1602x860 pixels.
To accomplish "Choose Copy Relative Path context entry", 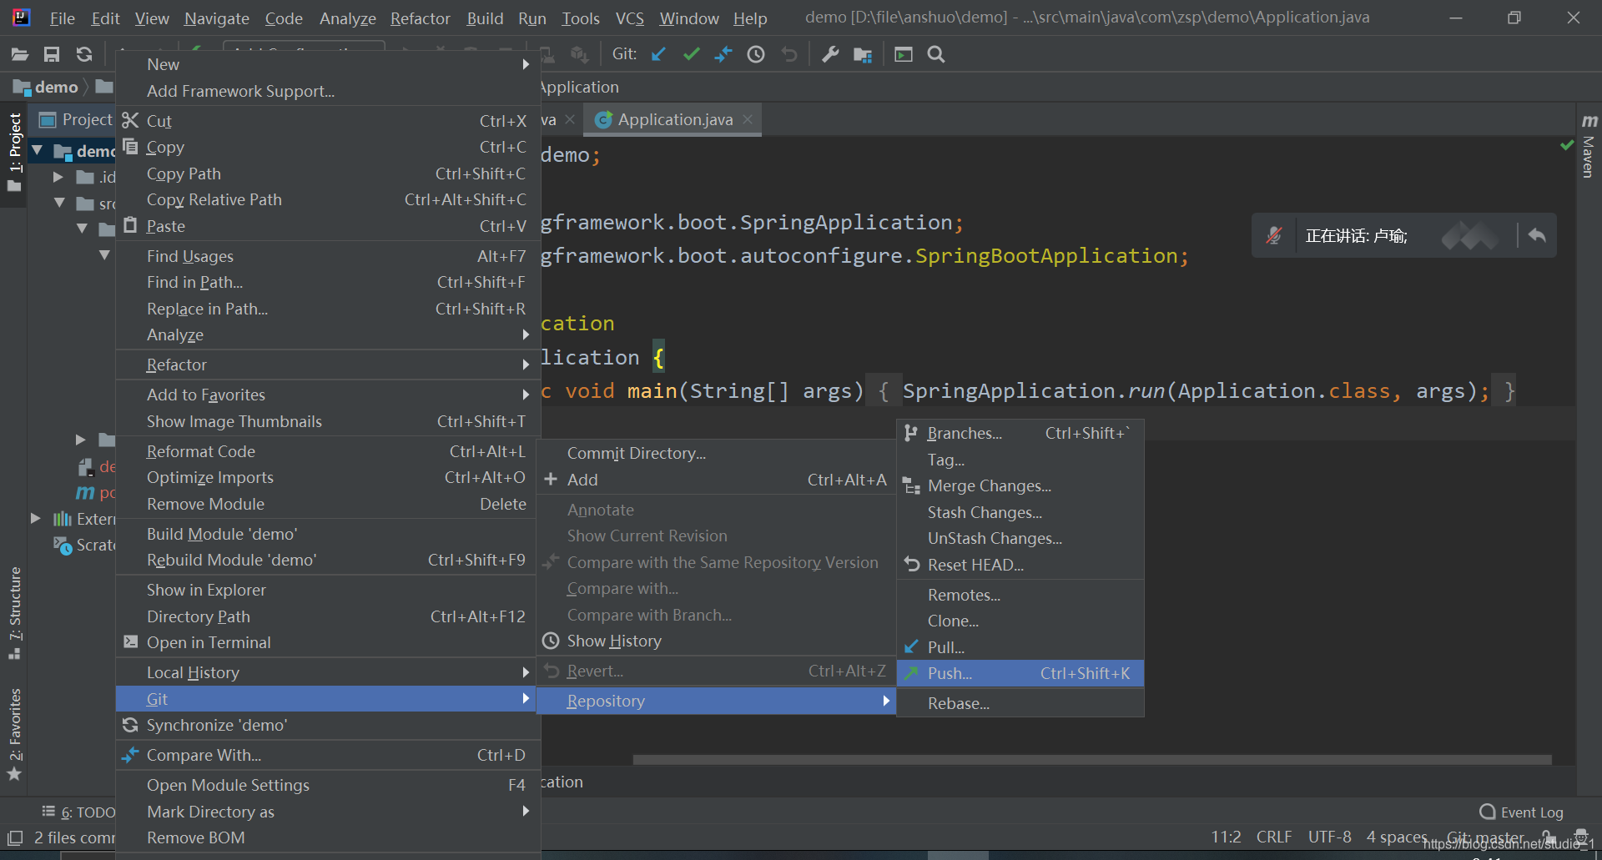I will pos(327,199).
